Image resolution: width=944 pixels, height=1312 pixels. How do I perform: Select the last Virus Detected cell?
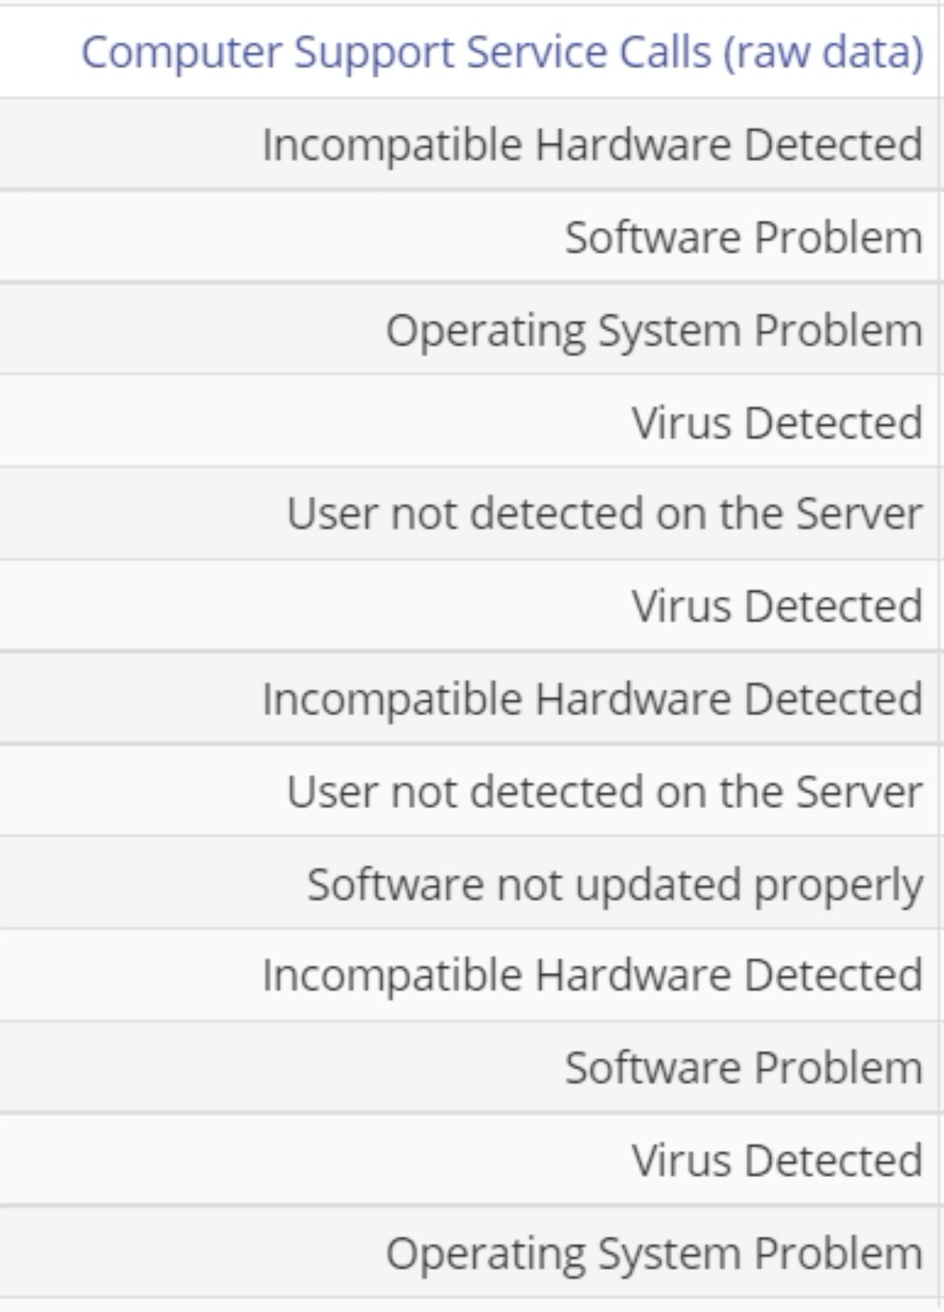pyautogui.click(x=468, y=1159)
